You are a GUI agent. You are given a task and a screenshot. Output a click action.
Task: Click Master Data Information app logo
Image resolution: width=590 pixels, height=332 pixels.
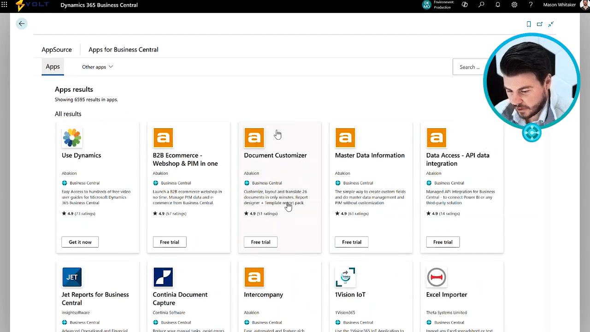pos(345,138)
